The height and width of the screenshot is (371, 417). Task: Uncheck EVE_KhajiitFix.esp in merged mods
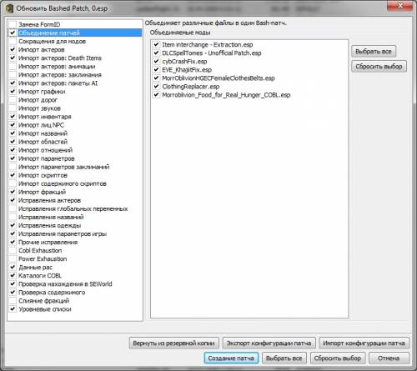click(157, 69)
